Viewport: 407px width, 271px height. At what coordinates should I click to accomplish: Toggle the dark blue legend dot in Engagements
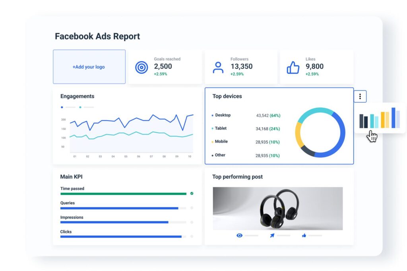click(62, 107)
